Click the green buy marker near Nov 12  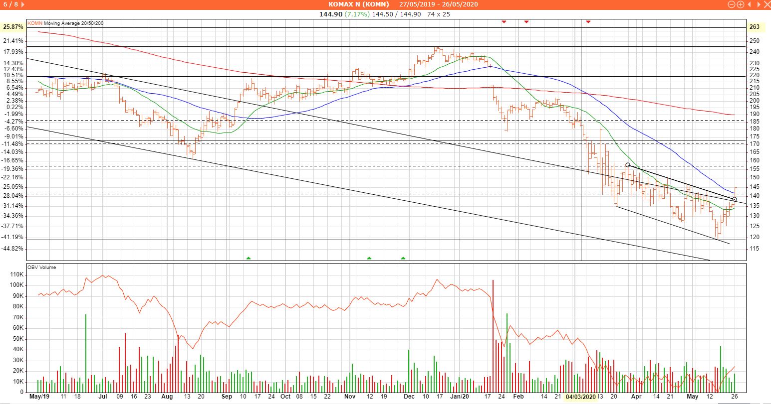pos(369,258)
